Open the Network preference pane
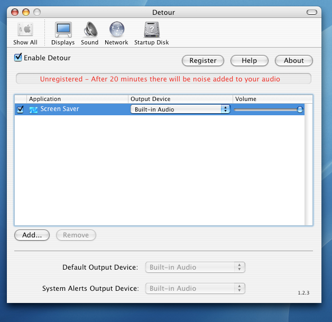 (116, 33)
